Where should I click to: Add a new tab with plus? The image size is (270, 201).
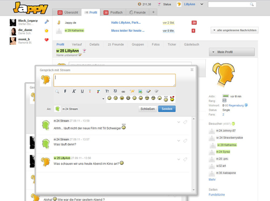153,12
